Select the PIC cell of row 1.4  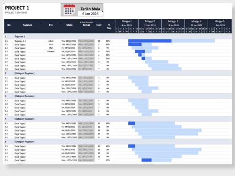(51, 52)
